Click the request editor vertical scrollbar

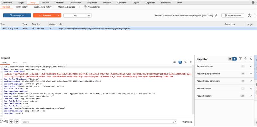pyautogui.click(x=193, y=90)
